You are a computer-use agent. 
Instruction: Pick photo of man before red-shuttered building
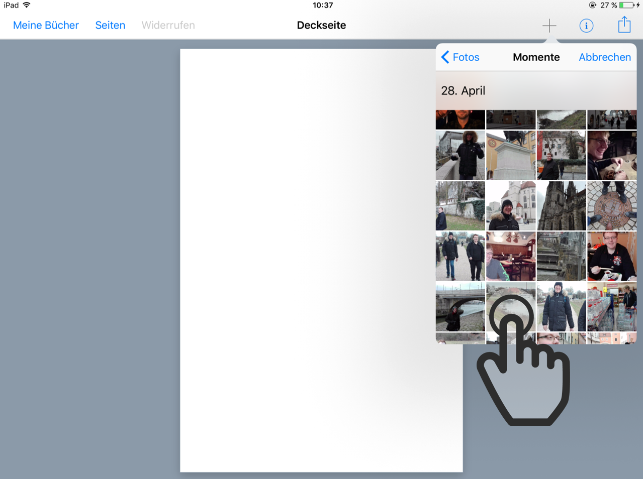coord(561,155)
